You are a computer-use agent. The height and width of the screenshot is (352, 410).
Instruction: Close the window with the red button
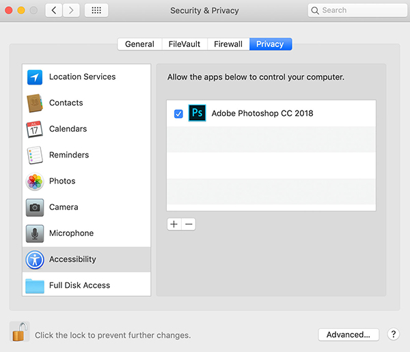tap(9, 10)
